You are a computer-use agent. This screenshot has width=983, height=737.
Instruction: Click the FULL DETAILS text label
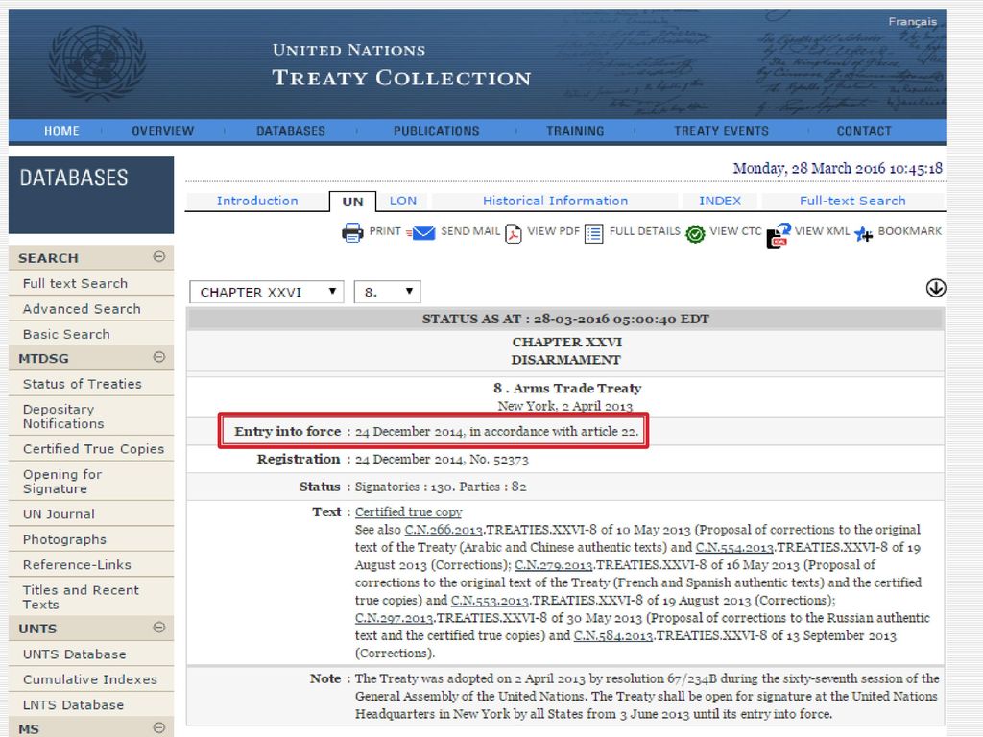point(644,231)
